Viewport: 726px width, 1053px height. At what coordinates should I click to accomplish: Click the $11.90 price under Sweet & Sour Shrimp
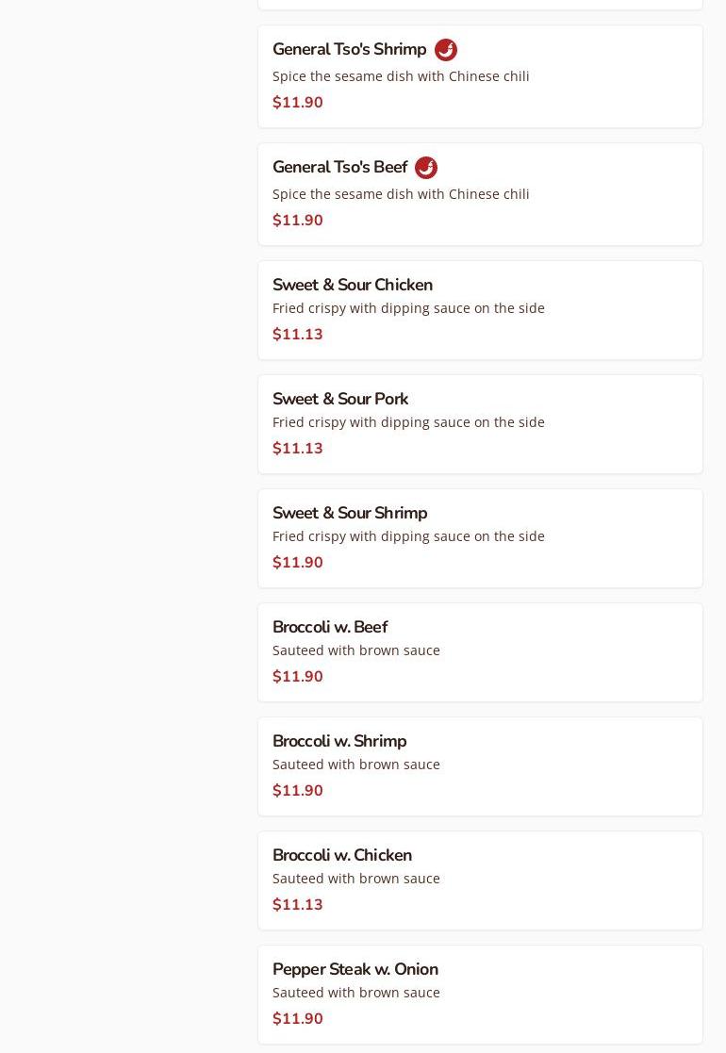pos(298,563)
